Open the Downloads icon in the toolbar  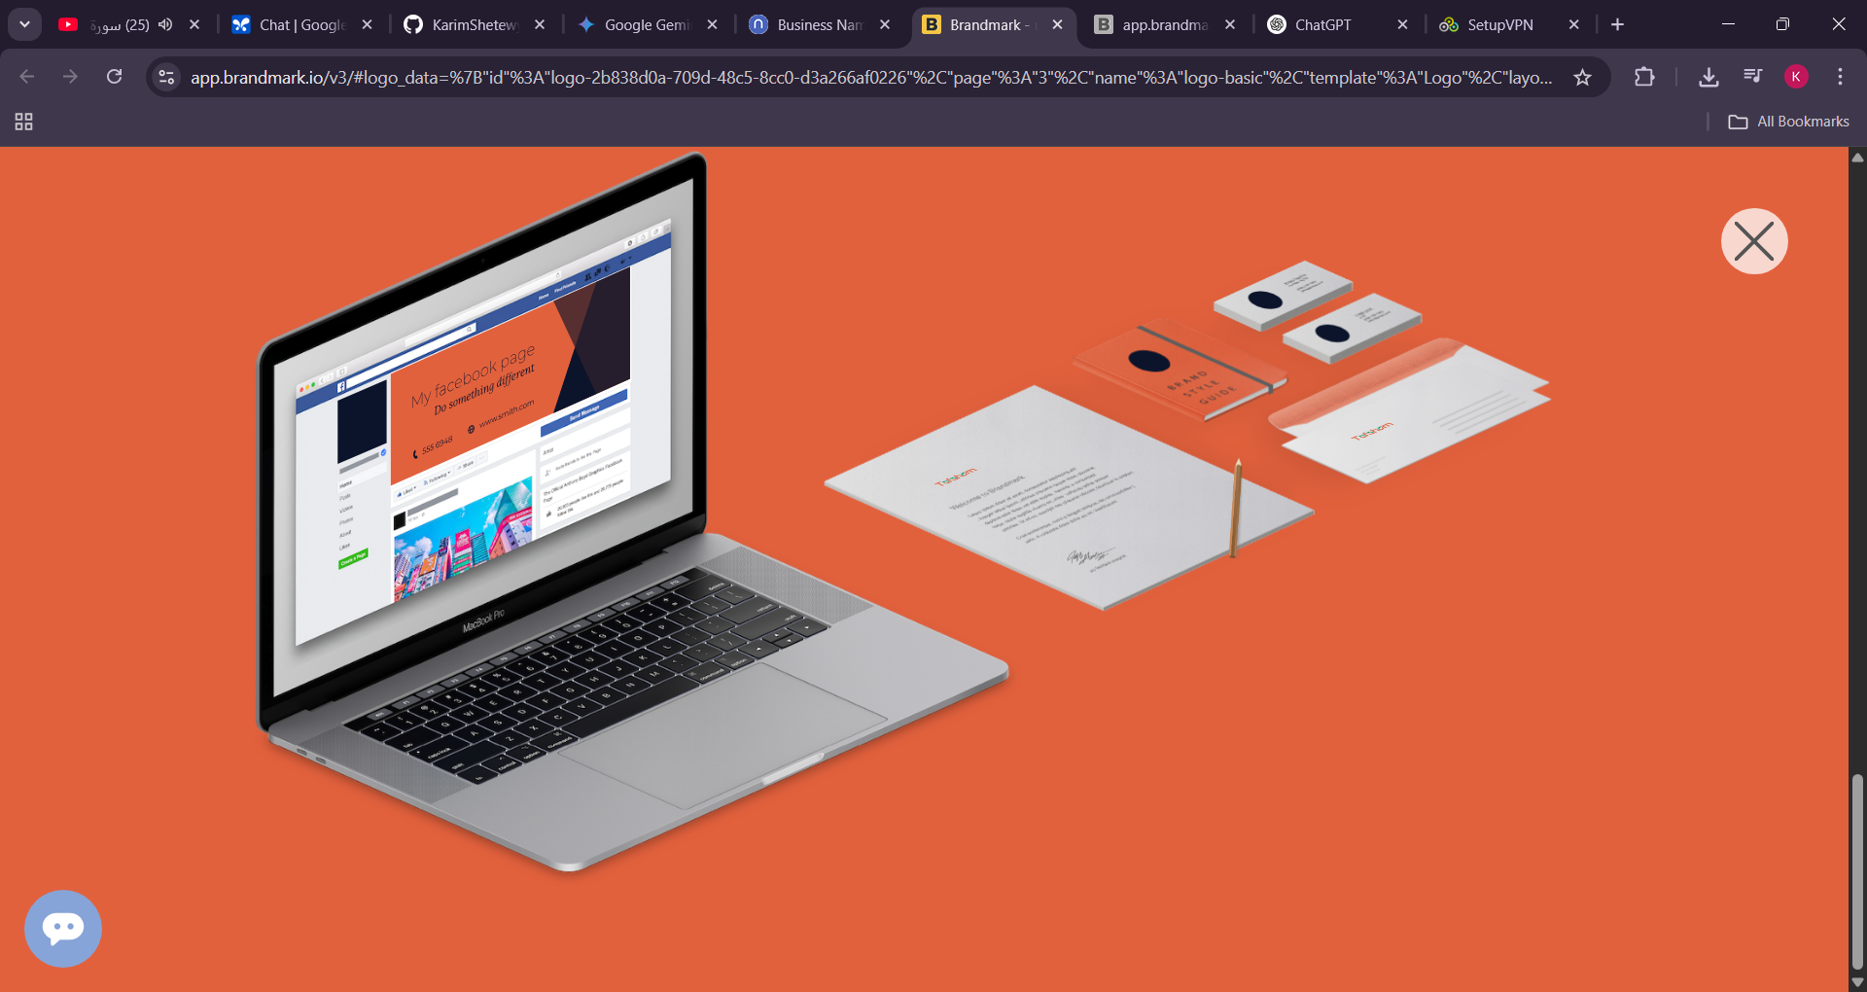pos(1708,77)
